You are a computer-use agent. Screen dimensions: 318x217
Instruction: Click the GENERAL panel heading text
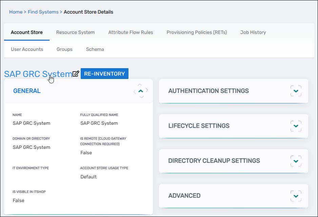[x=27, y=91]
